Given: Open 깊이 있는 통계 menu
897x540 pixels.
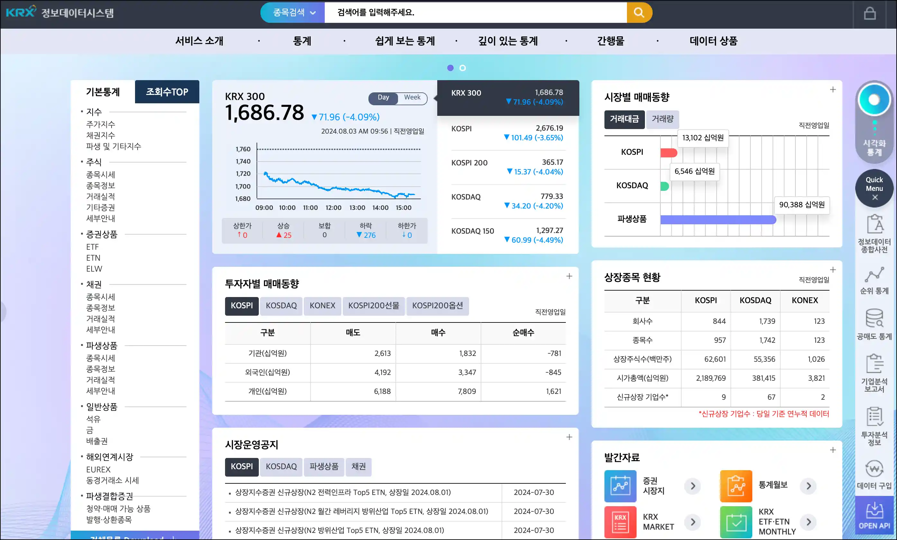Looking at the screenshot, I should 508,41.
